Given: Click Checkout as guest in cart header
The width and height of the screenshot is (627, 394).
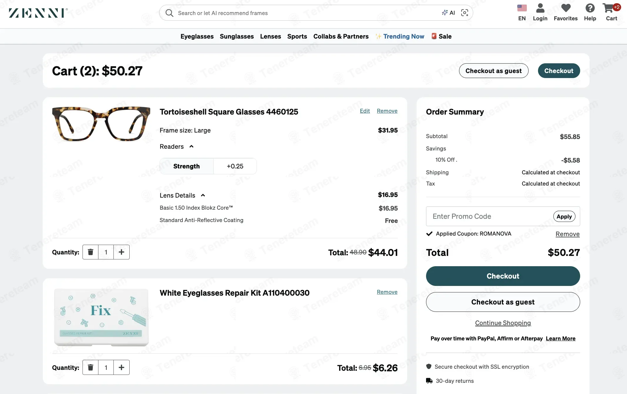Looking at the screenshot, I should (494, 71).
